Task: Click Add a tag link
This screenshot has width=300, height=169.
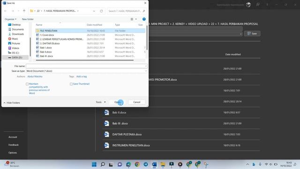Action: [x=82, y=77]
